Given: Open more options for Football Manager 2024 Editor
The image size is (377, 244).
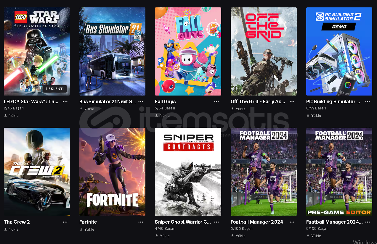Looking at the screenshot, I should 368,222.
